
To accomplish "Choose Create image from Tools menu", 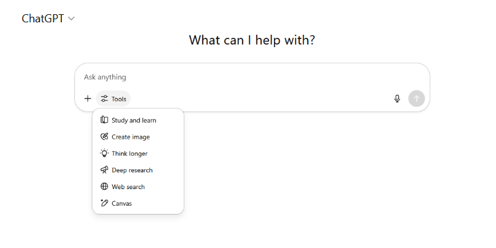I will [131, 137].
